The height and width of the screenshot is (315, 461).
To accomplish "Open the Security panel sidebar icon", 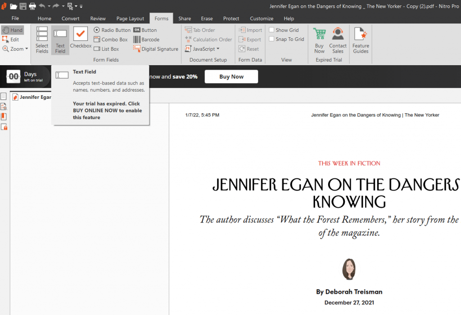I will click(4, 127).
